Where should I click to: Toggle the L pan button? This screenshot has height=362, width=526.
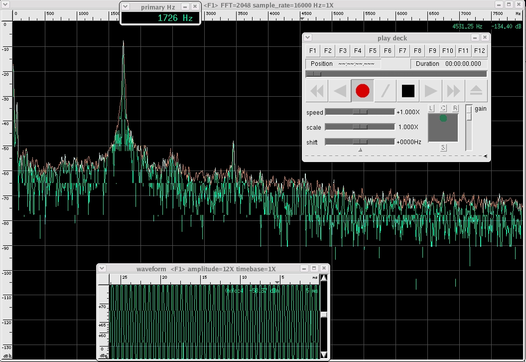431,108
